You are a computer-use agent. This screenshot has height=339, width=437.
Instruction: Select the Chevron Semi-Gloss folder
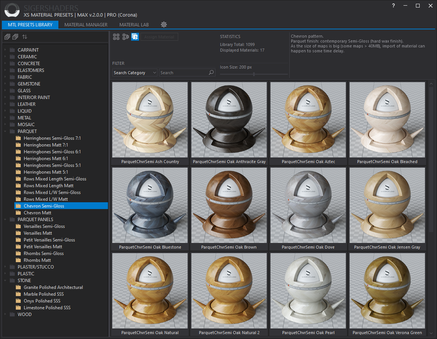61,206
